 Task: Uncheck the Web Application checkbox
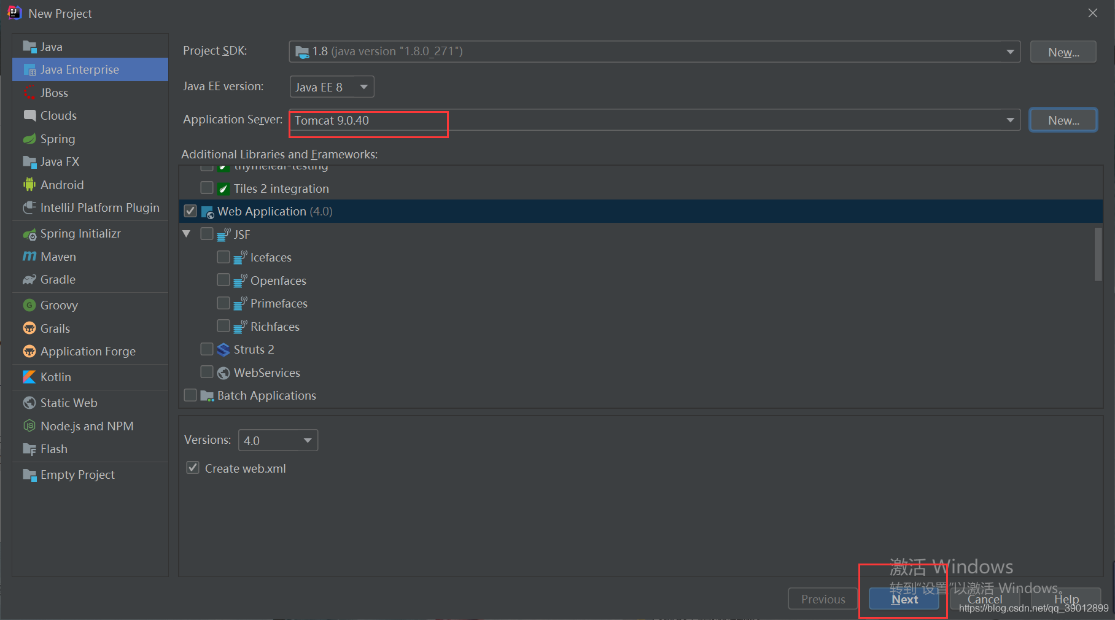[x=190, y=211]
